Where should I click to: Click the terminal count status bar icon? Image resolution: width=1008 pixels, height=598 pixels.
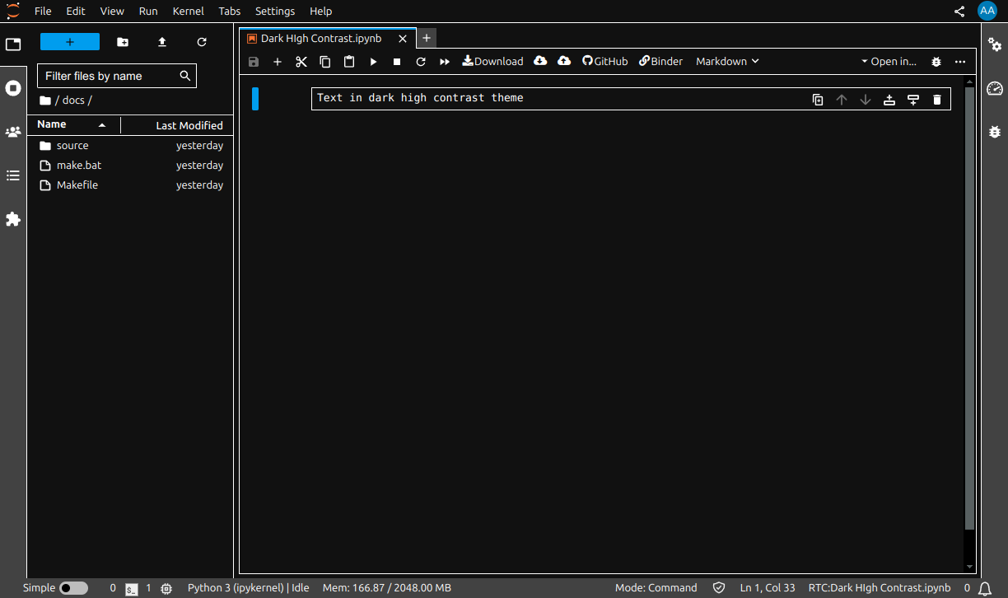132,589
